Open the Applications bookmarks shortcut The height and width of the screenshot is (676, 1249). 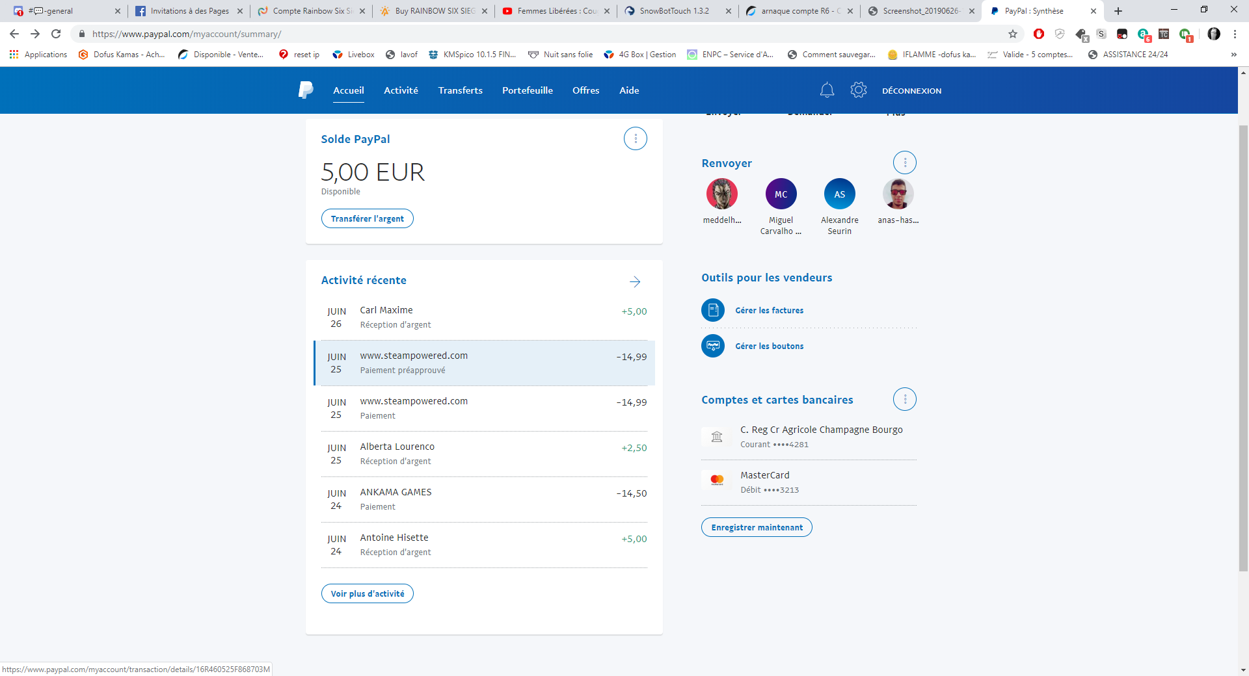tap(38, 55)
